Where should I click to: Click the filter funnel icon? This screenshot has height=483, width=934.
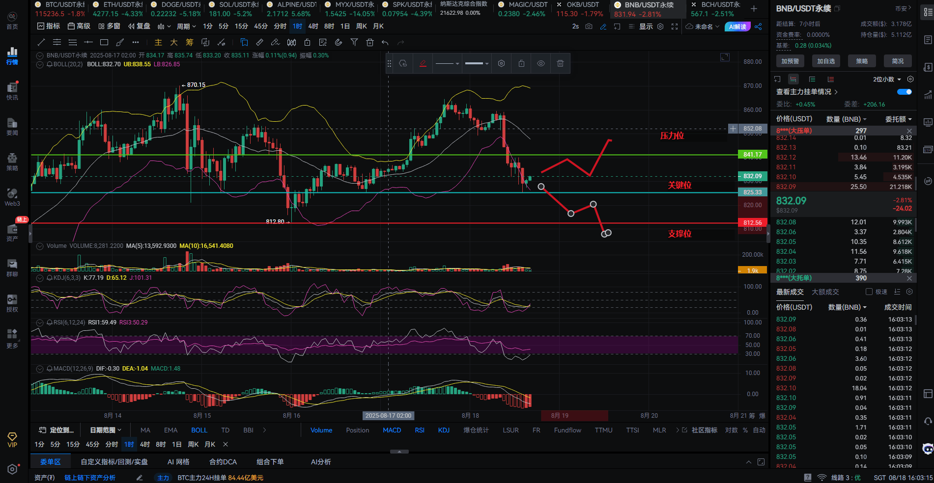coord(354,43)
